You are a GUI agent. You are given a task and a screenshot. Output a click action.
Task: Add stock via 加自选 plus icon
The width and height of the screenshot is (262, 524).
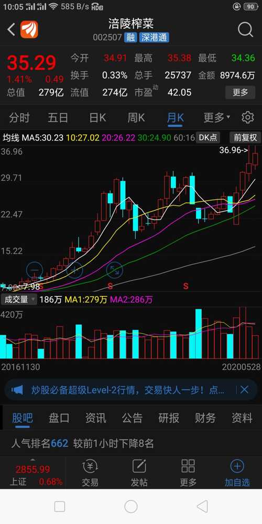pos(237,473)
